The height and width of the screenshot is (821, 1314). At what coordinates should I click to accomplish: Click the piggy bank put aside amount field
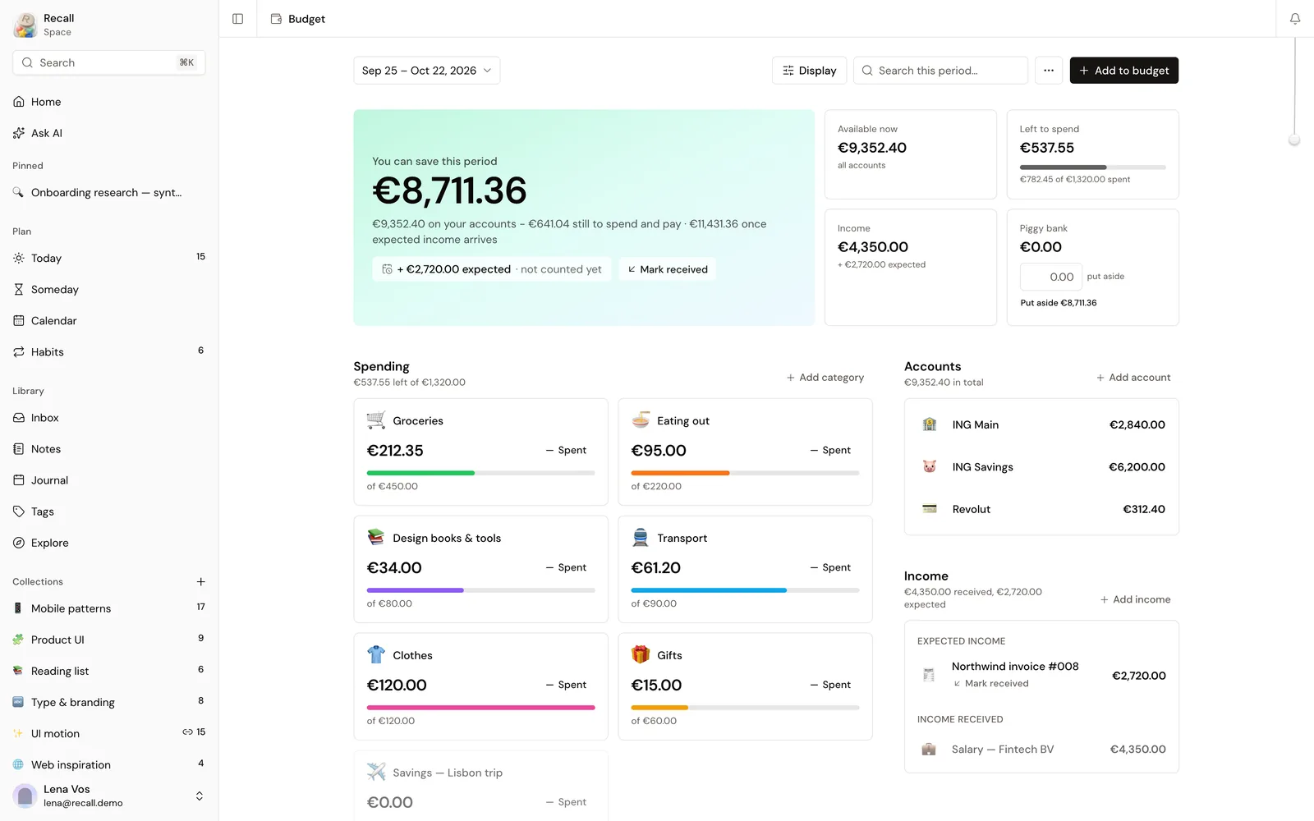pyautogui.click(x=1051, y=277)
